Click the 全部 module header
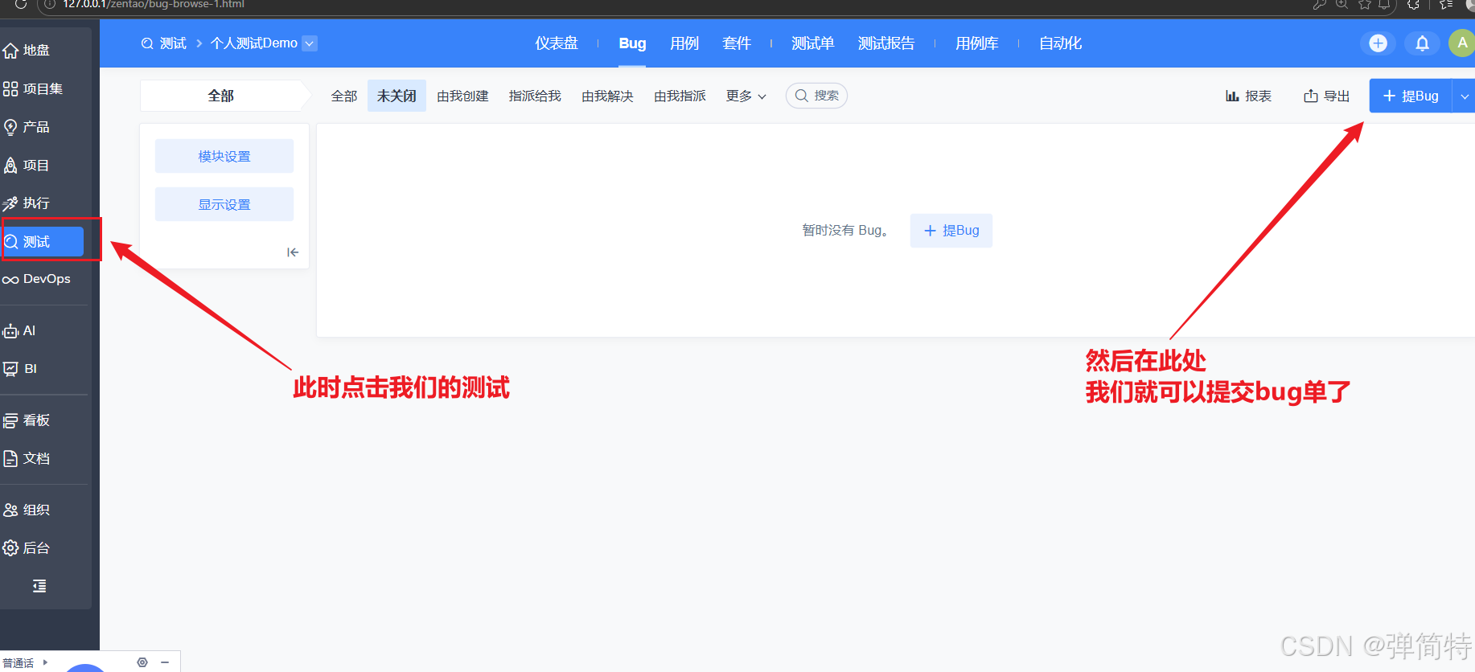 click(222, 96)
